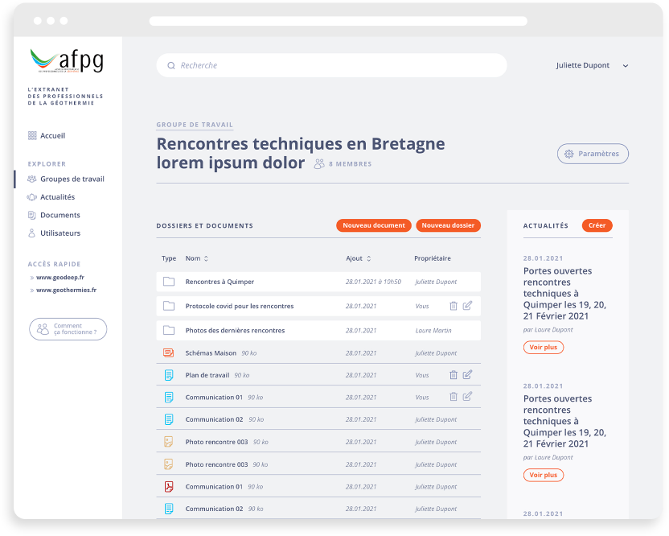Sort the list by Ajout column
Image resolution: width=669 pixels, height=536 pixels.
click(x=359, y=258)
